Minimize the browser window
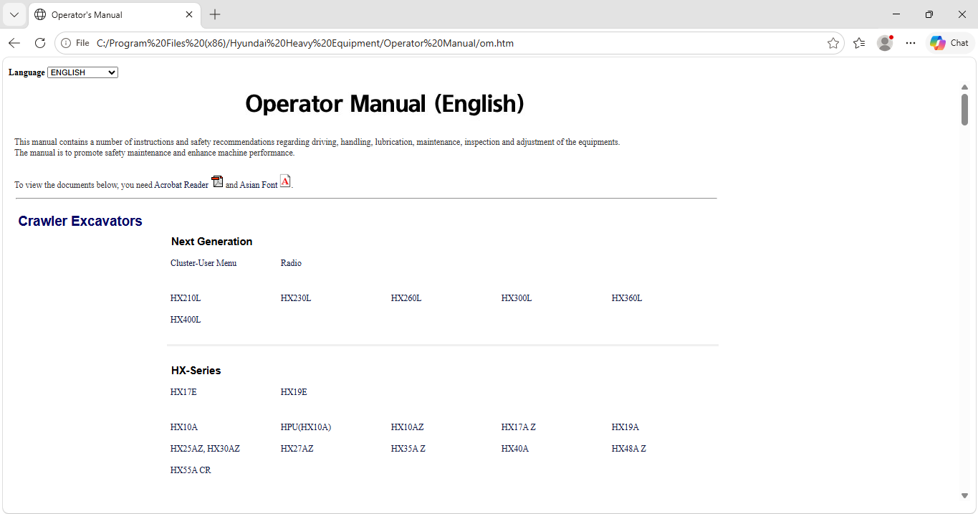This screenshot has width=978, height=514. pyautogui.click(x=896, y=14)
